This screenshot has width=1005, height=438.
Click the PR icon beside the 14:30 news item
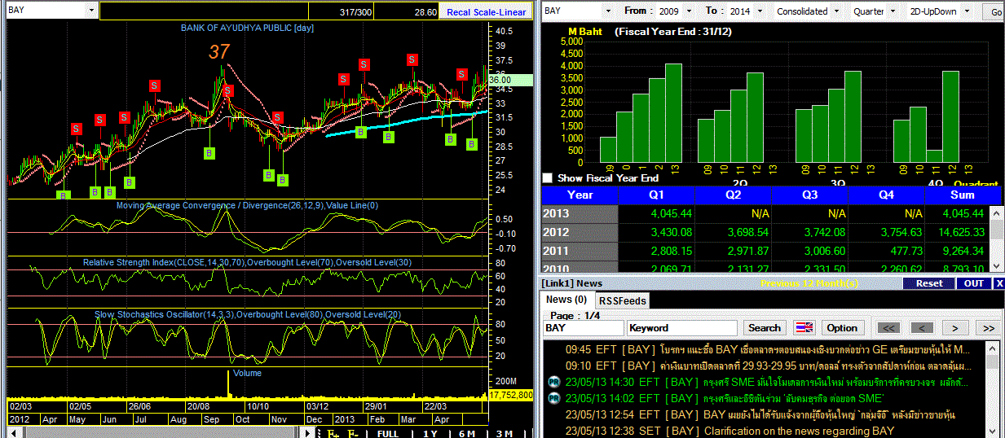tap(555, 382)
